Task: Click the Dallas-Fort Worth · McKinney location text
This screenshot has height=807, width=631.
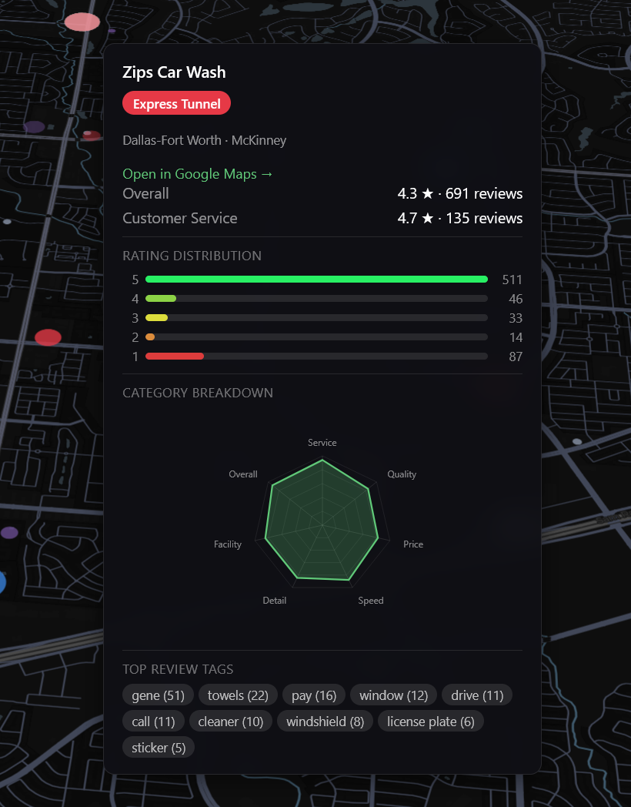Action: pos(204,140)
